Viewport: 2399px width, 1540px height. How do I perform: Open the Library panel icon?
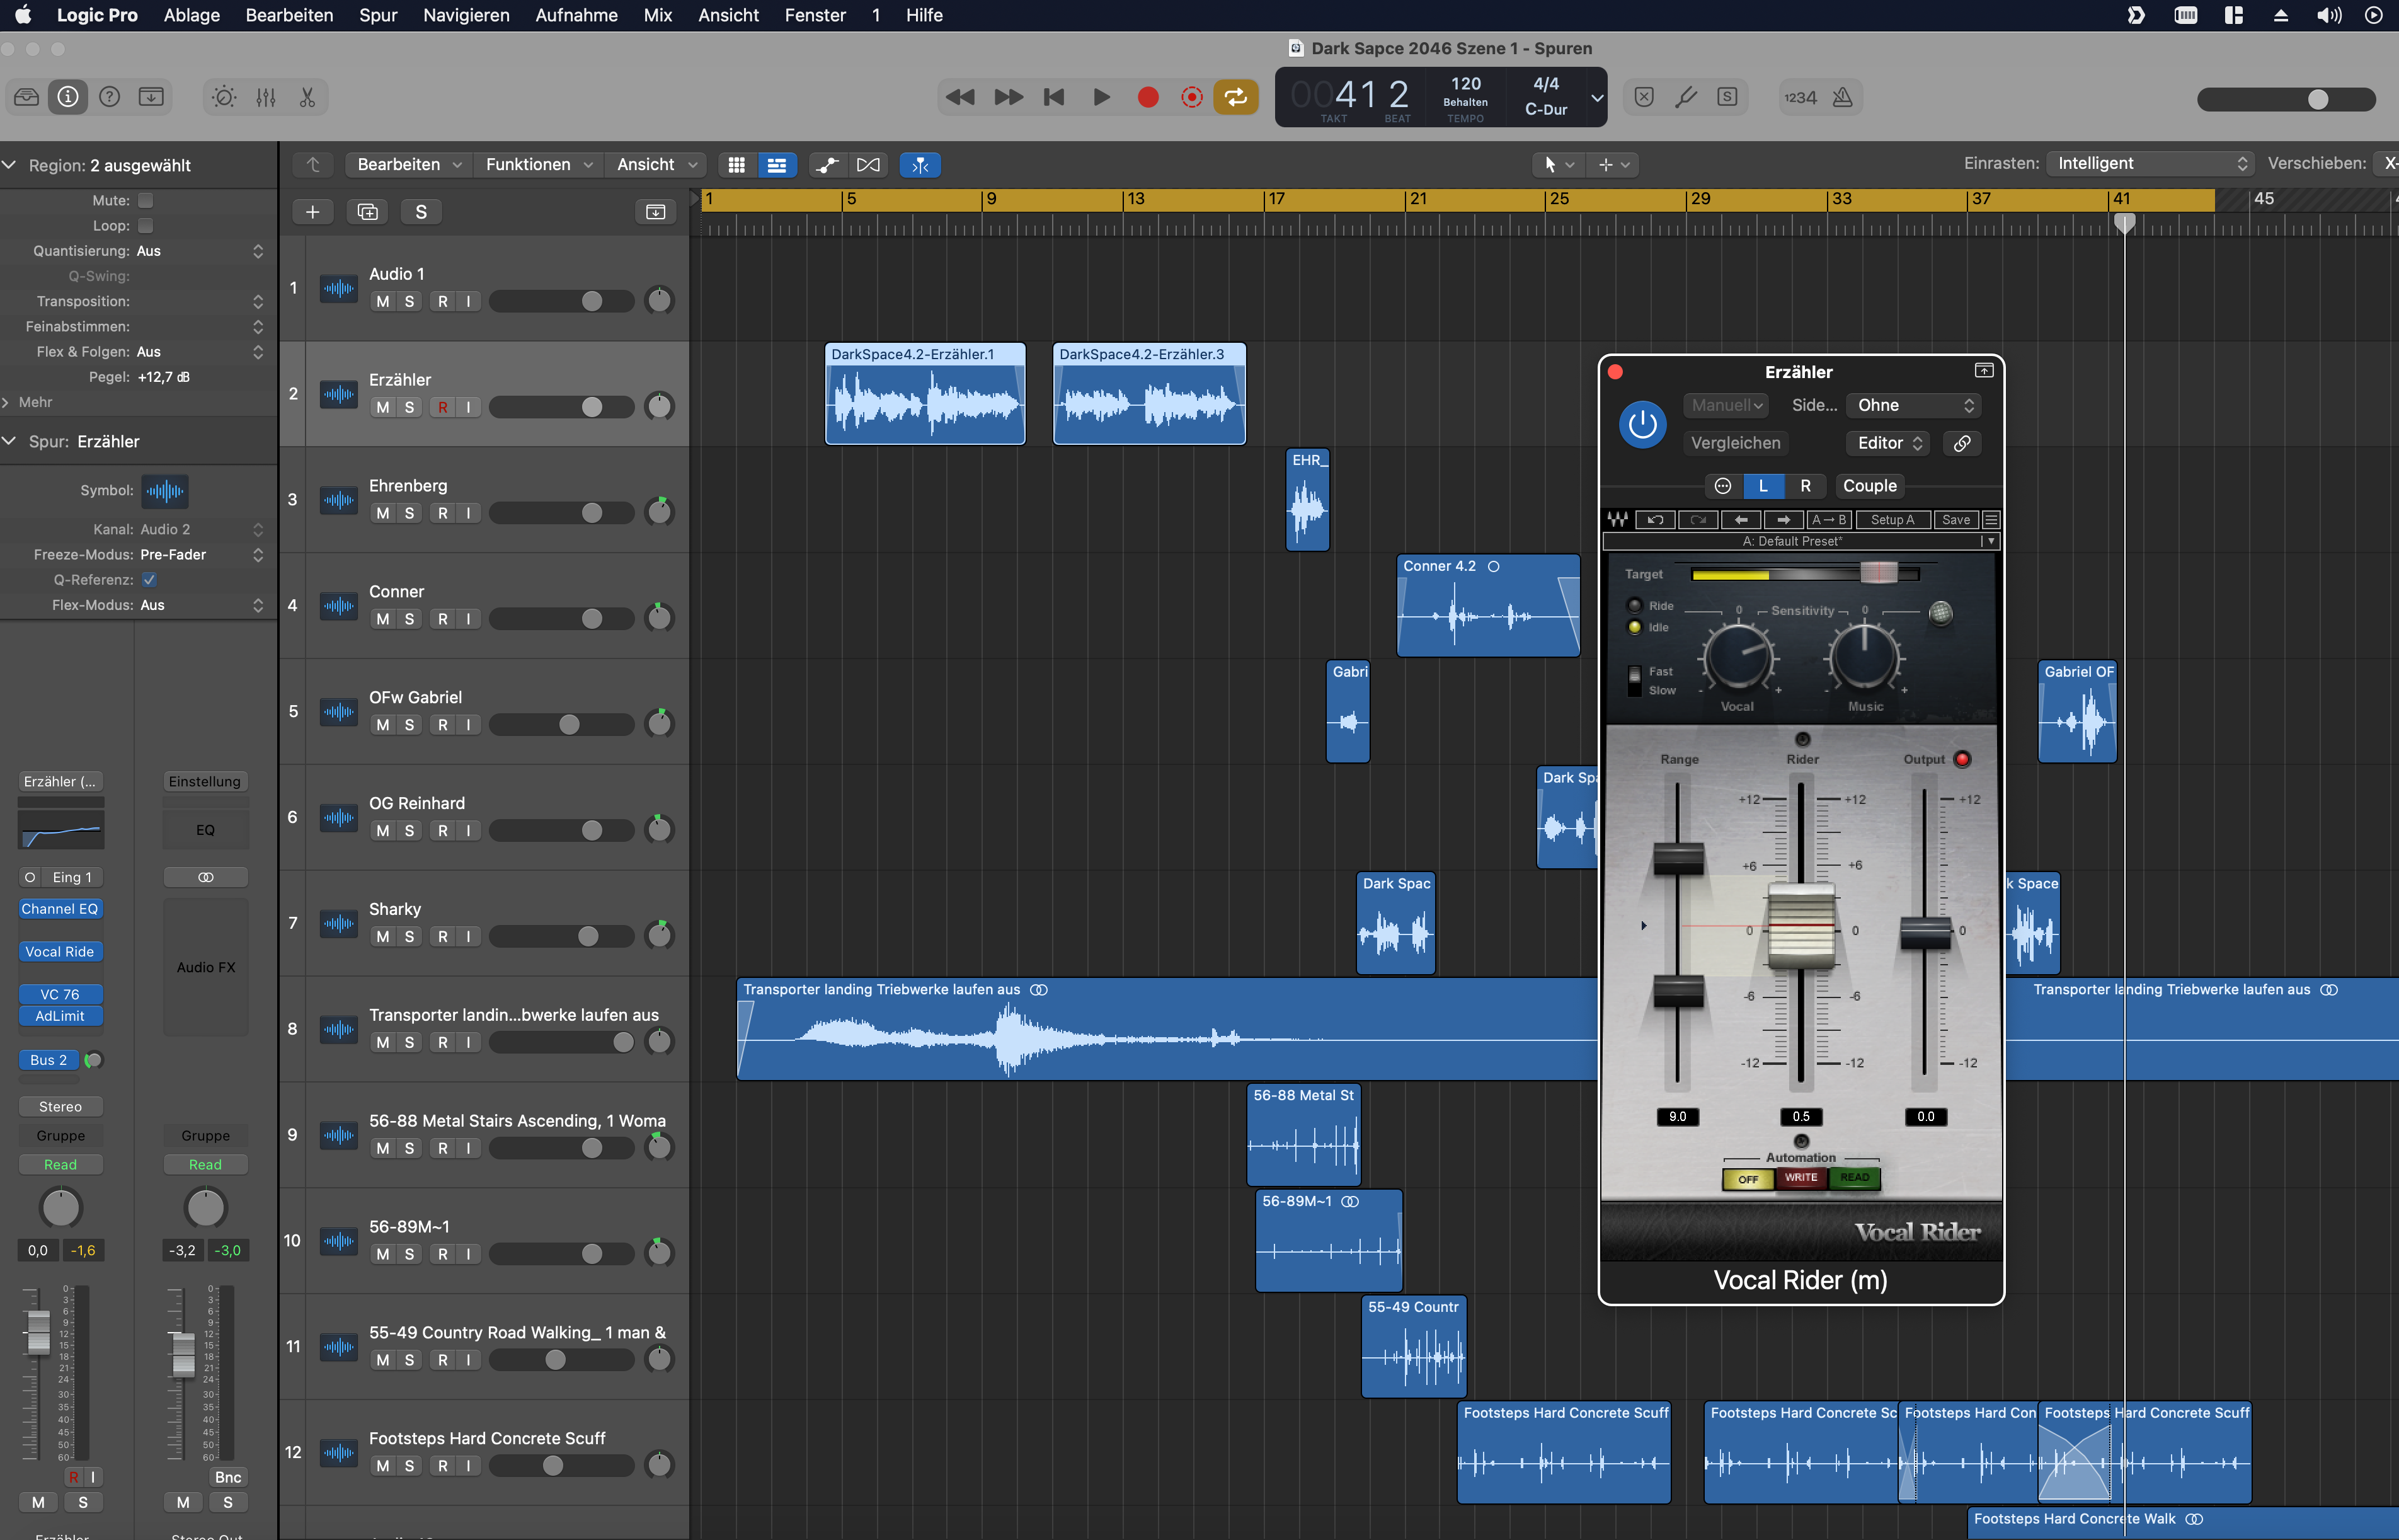27,97
